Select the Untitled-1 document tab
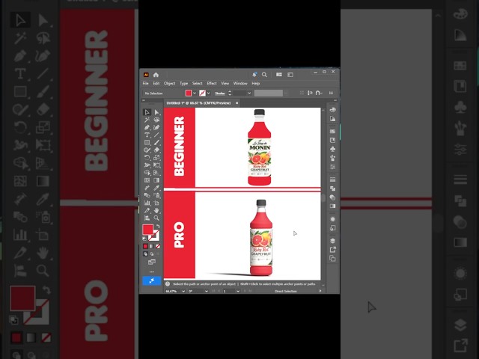479x359 pixels. point(198,103)
